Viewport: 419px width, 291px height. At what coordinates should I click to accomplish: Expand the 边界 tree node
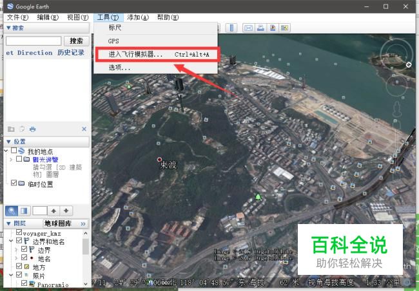[16, 250]
